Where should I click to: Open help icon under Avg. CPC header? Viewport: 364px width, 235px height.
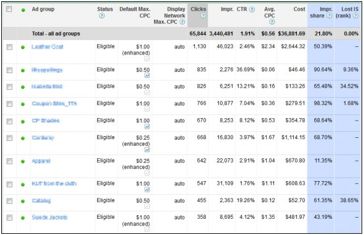coord(272,22)
